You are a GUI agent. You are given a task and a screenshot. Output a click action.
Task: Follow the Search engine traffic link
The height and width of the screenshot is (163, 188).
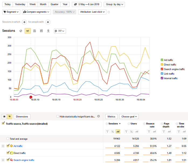[x=24, y=160]
